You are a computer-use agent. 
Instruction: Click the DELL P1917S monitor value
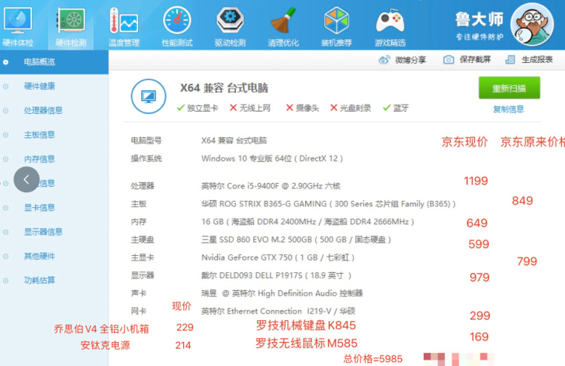(276, 275)
